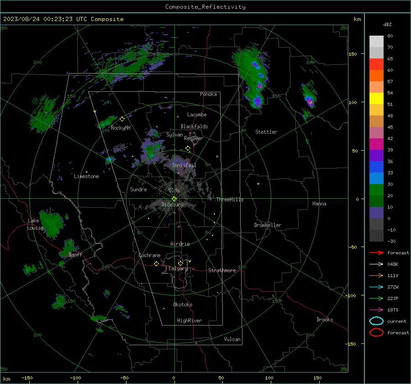Click the Lacombe city label

[x=197, y=115]
